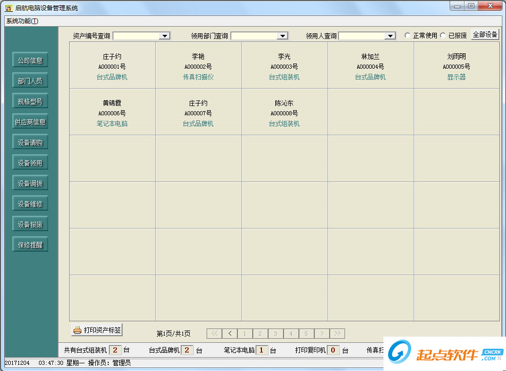Expand the 资产编号查询 dropdown arrow
The width and height of the screenshot is (506, 371).
tap(165, 36)
